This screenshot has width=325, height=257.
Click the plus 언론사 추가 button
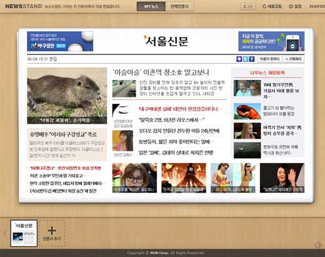(52, 233)
